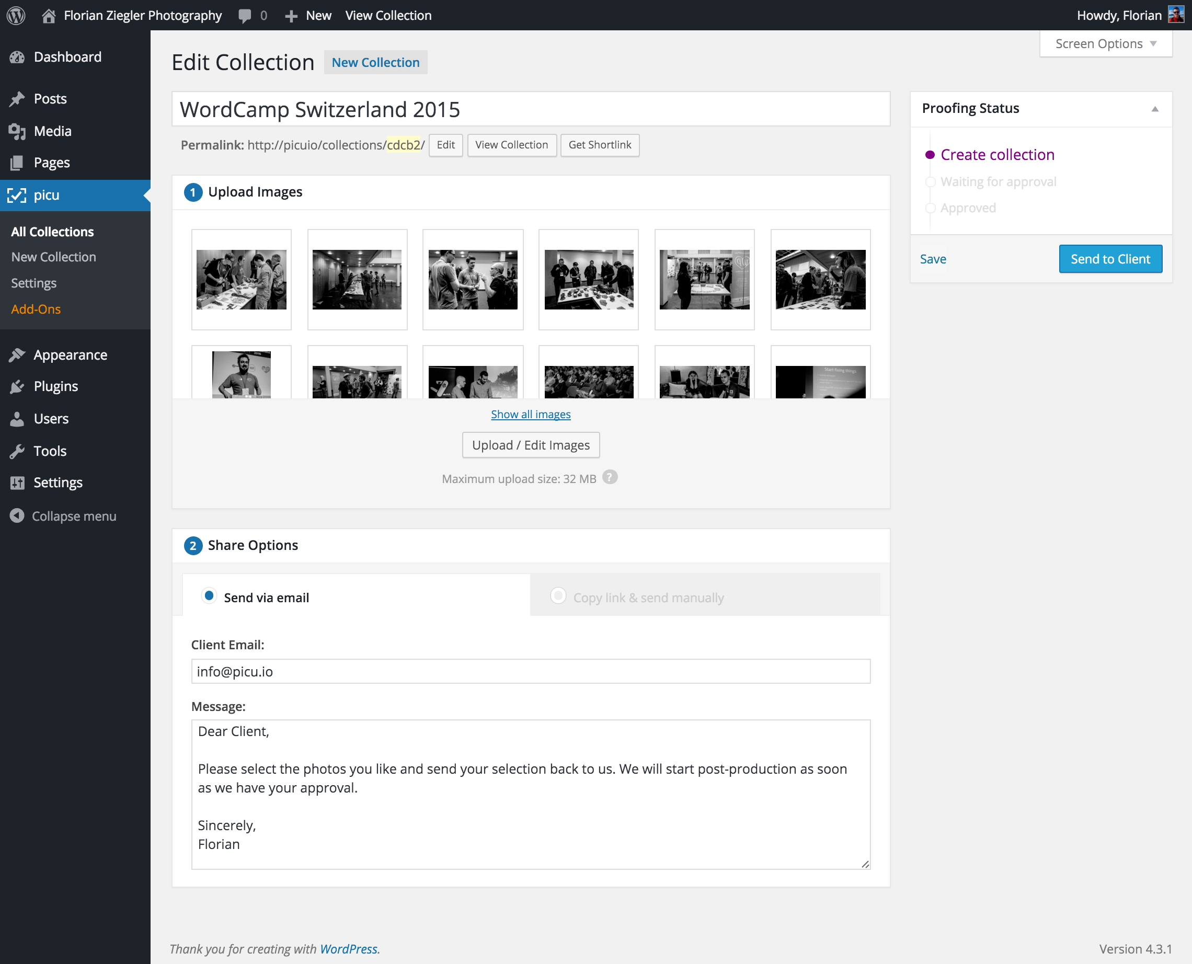Viewport: 1192px width, 964px height.
Task: Select the Send via email radio button
Action: pos(209,596)
